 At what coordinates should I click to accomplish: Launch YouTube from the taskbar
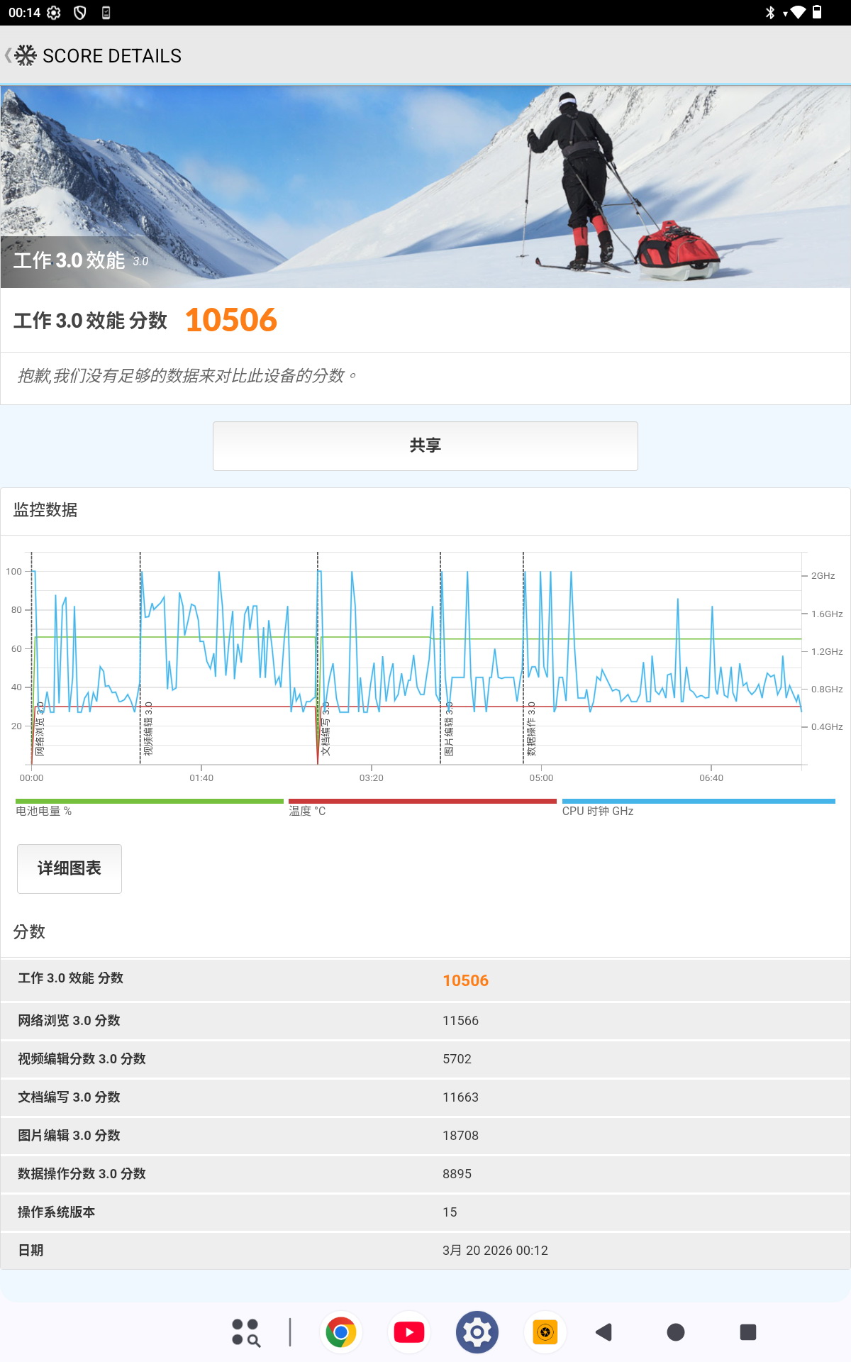pos(409,1332)
